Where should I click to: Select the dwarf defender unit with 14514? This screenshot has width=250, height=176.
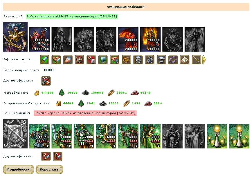click(39, 136)
